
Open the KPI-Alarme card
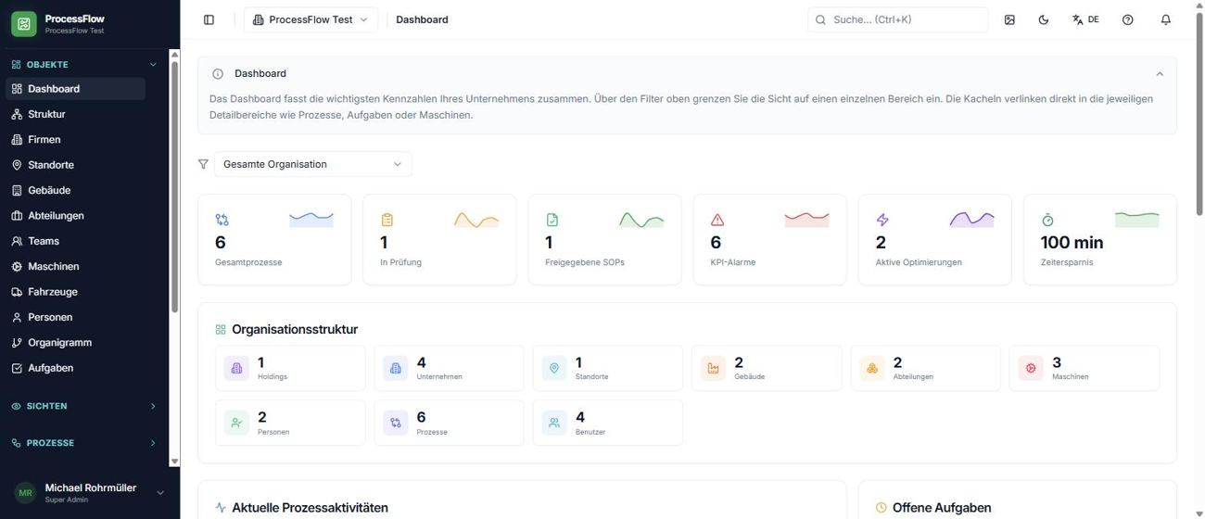coord(769,239)
